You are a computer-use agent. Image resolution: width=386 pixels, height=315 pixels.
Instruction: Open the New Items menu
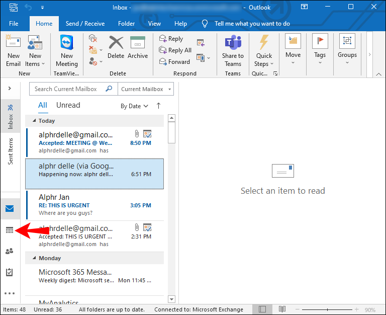click(35, 51)
